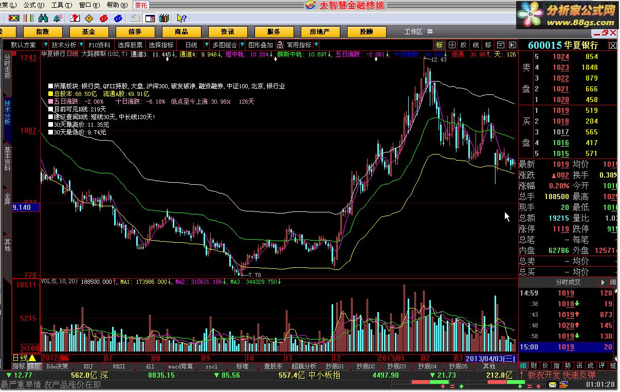Click the alarm bell alert icon
This screenshot has width=620, height=392.
point(59,18)
